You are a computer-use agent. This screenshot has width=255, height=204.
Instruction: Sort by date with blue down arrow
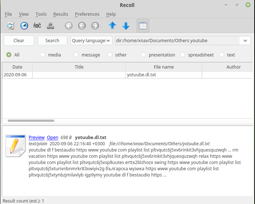126,26
